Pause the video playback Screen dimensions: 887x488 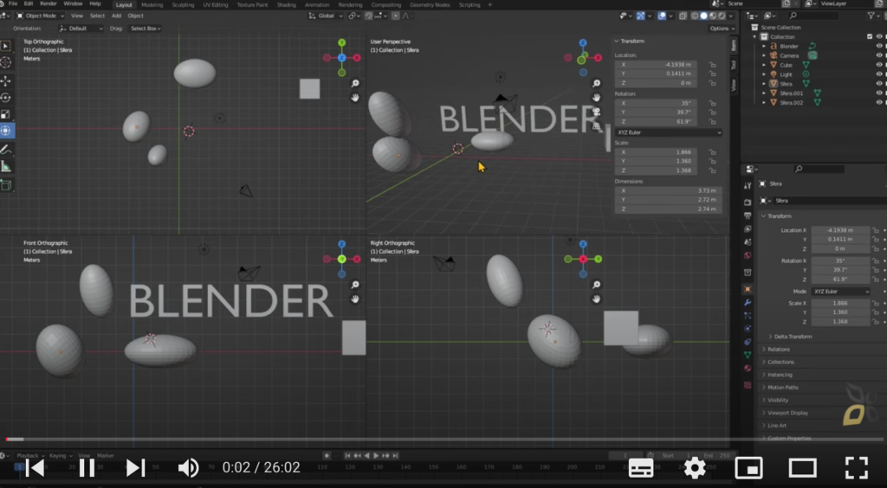point(87,467)
